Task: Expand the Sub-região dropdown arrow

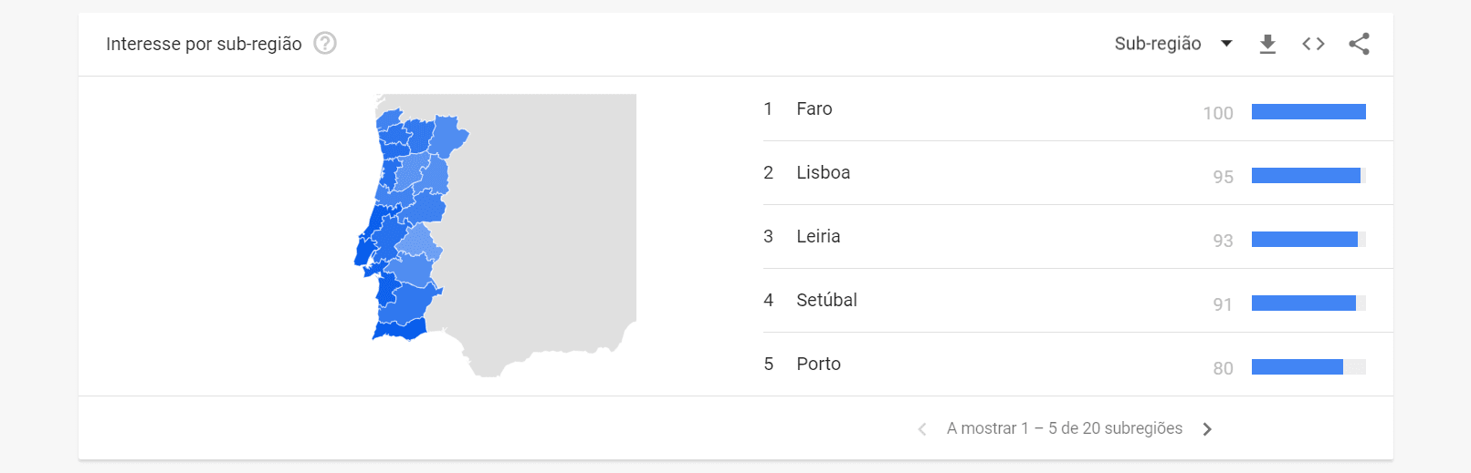Action: coord(1226,44)
